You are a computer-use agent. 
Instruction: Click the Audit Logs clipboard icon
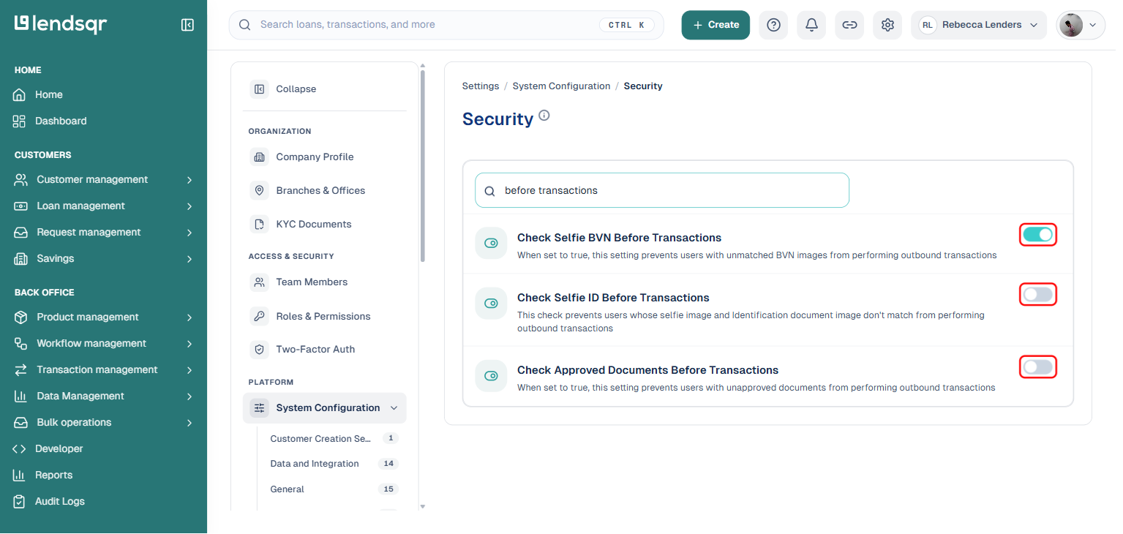tap(20, 501)
